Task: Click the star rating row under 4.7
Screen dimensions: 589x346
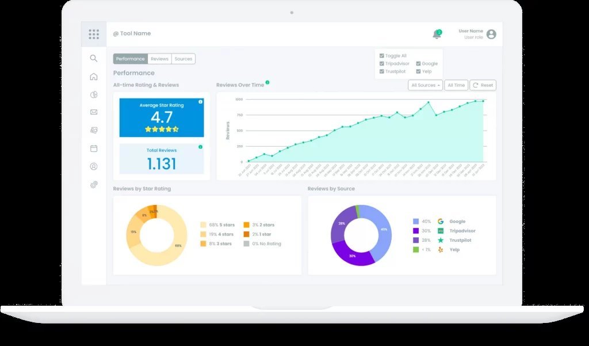Action: point(162,129)
